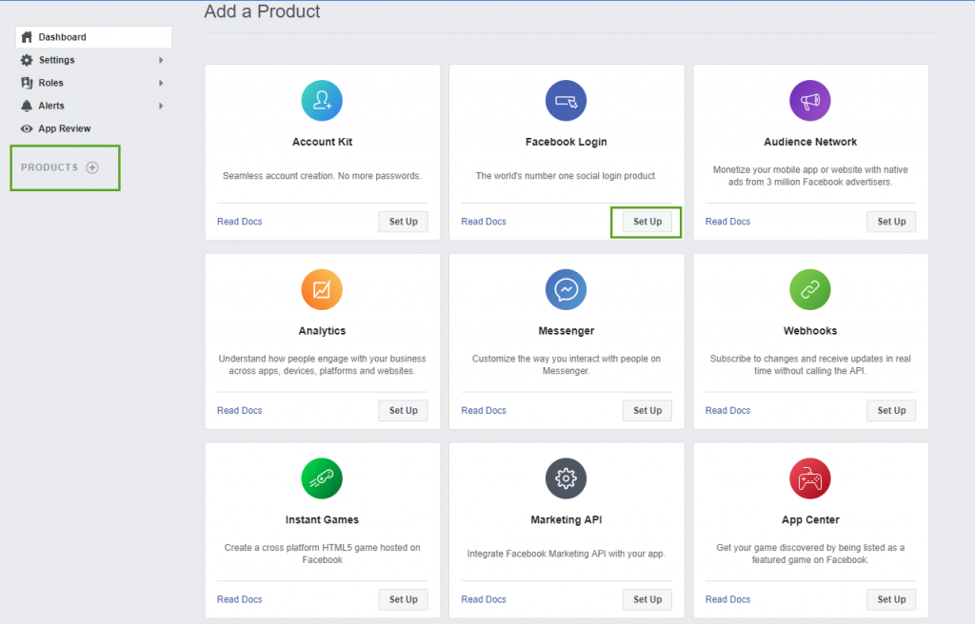Read Docs for Facebook Login
This screenshot has height=624, width=975.
[484, 222]
